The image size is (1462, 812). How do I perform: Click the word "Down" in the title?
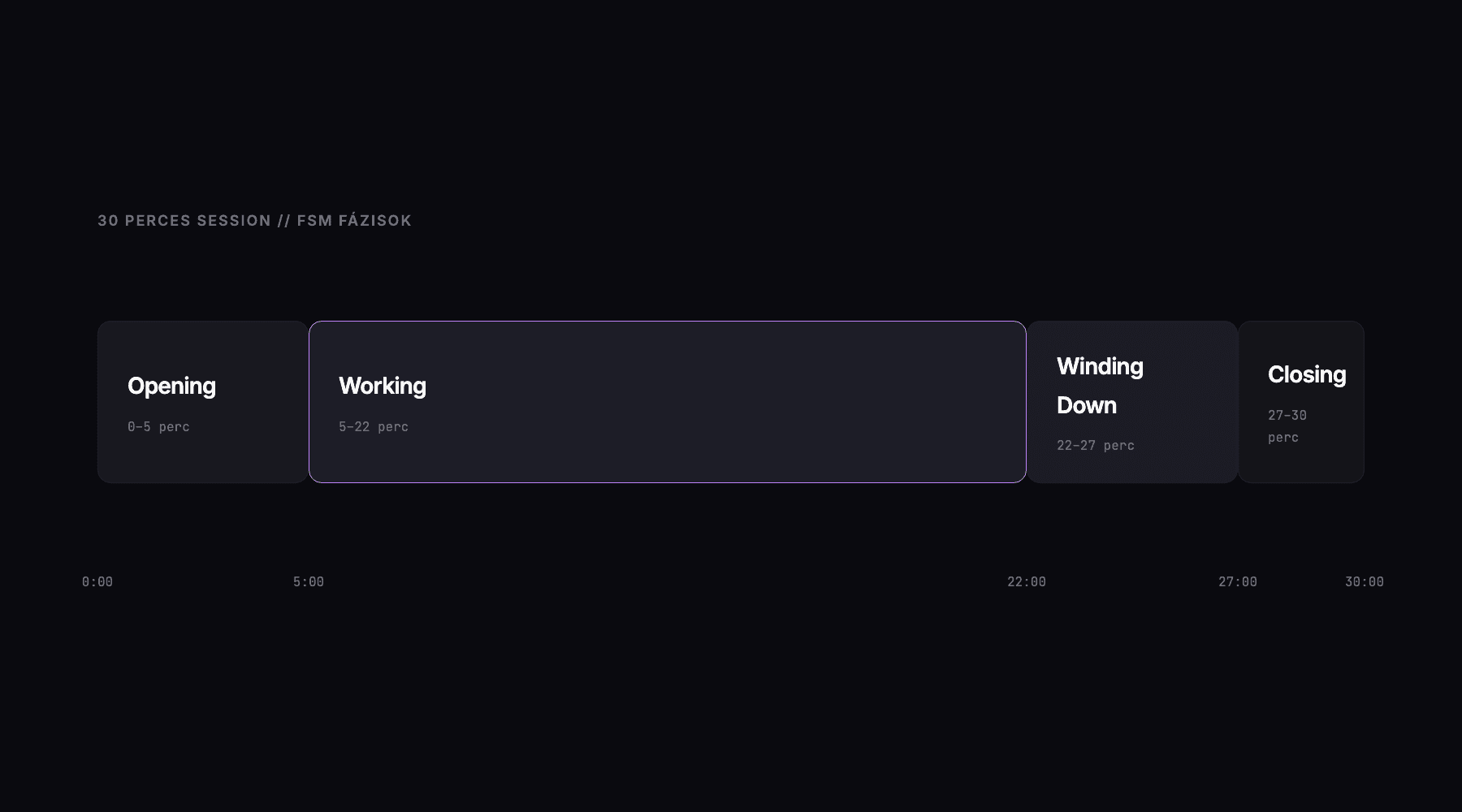(1086, 405)
